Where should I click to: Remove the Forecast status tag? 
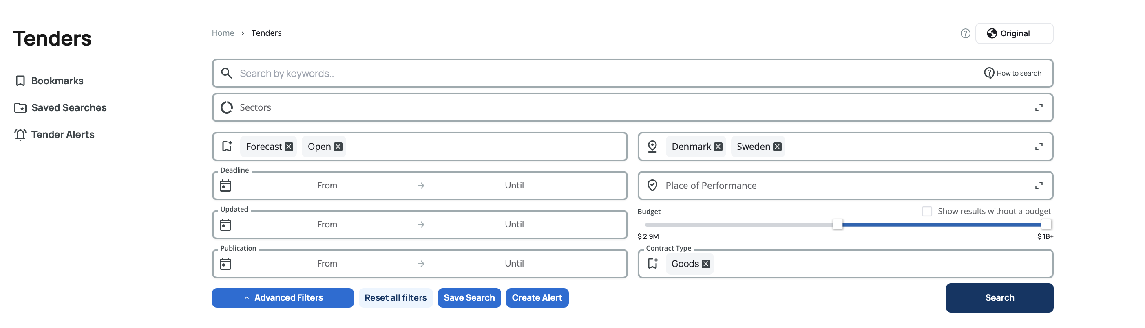[289, 147]
